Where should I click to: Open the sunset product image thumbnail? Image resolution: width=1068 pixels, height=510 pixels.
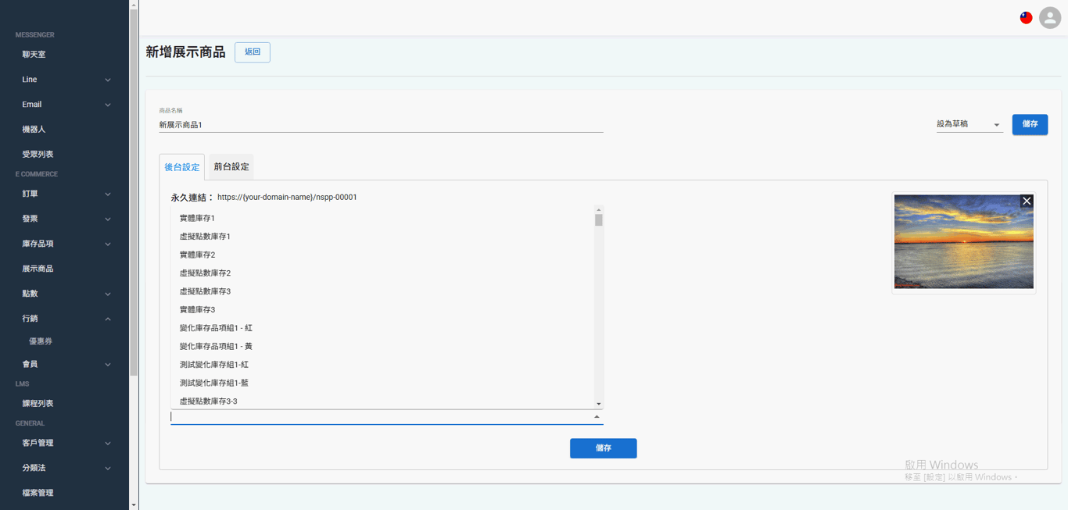point(964,242)
